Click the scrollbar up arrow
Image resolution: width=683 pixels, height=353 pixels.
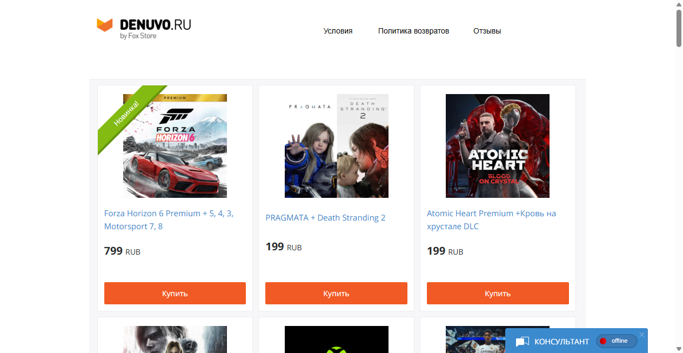point(679,4)
